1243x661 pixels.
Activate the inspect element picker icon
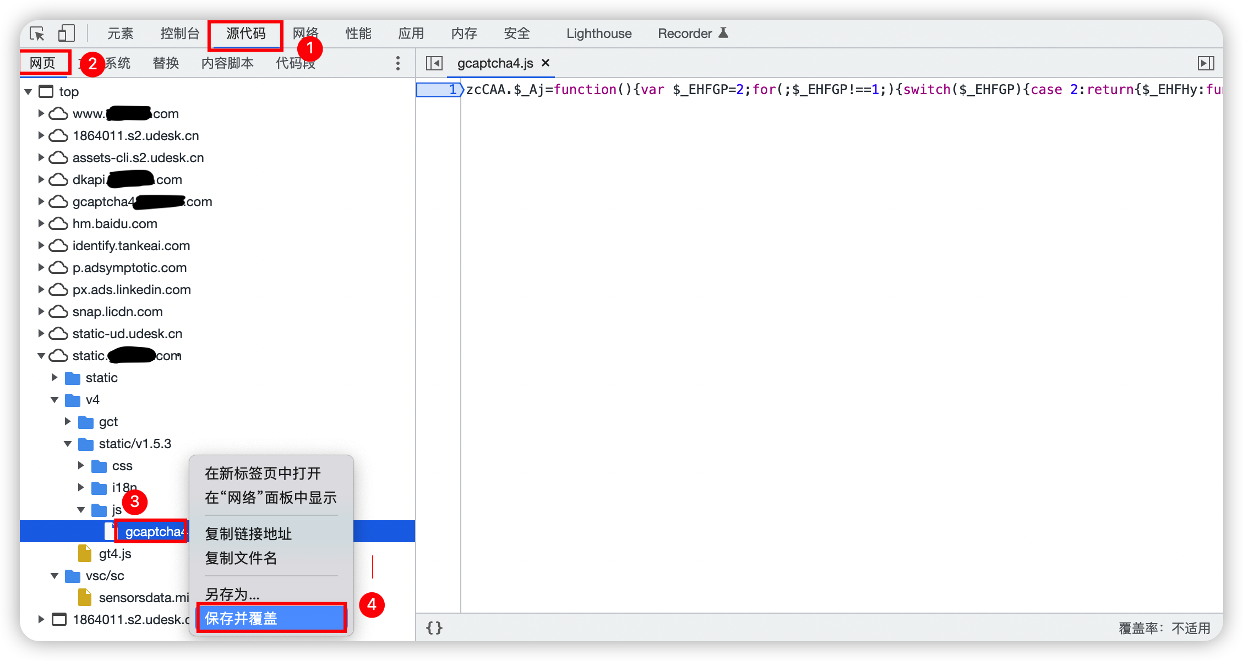(37, 34)
